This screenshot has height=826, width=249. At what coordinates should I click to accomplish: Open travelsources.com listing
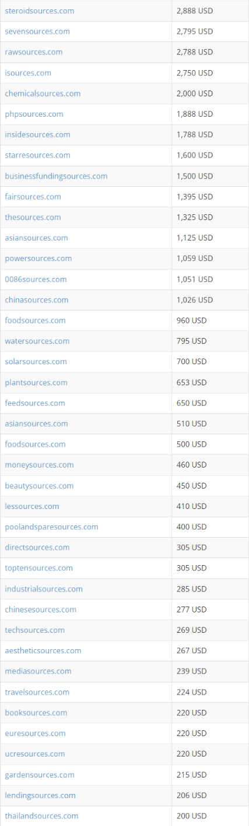[x=37, y=692]
